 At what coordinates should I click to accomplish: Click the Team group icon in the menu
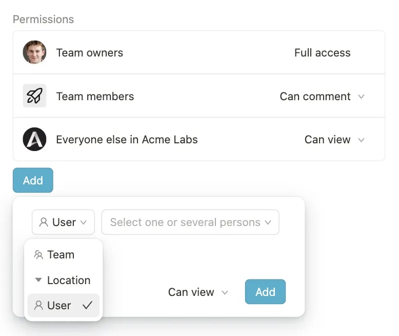pos(38,255)
